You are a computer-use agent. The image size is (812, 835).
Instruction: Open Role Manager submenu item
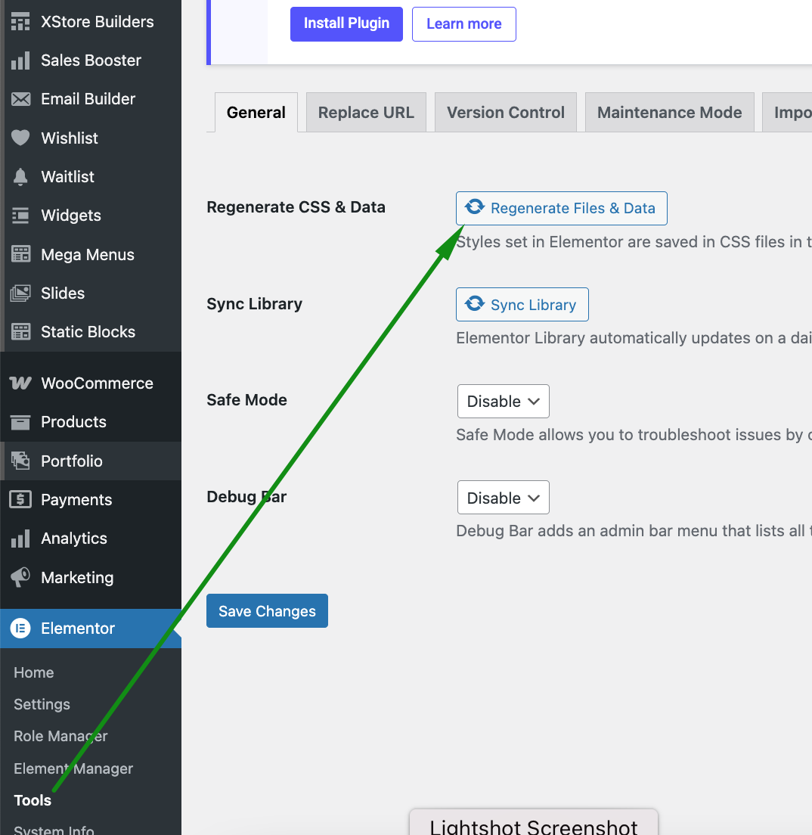[60, 736]
